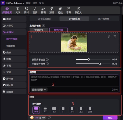Open the 濾鏡 filters panel

[x=52, y=10]
